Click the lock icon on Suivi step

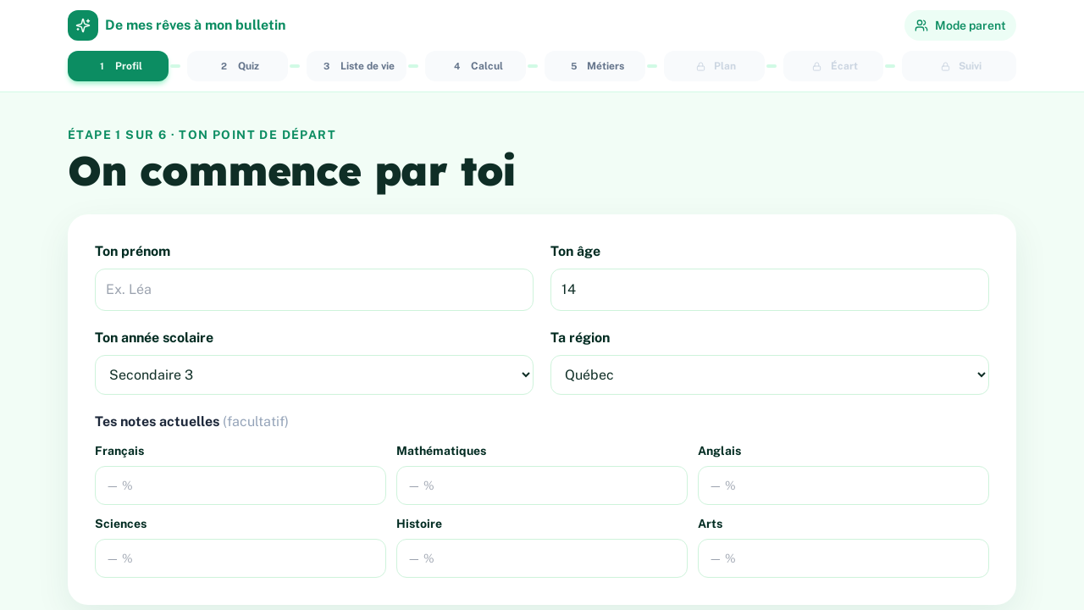945,66
